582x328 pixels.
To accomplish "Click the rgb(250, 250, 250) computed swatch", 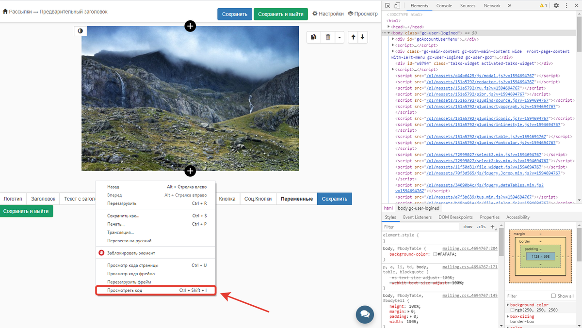I will 513,310.
